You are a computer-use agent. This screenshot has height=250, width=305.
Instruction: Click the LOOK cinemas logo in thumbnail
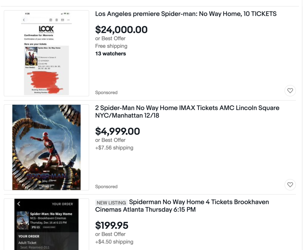click(46, 29)
